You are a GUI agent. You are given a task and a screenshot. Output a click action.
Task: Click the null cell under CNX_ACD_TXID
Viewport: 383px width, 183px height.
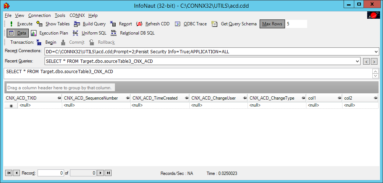click(x=40, y=105)
